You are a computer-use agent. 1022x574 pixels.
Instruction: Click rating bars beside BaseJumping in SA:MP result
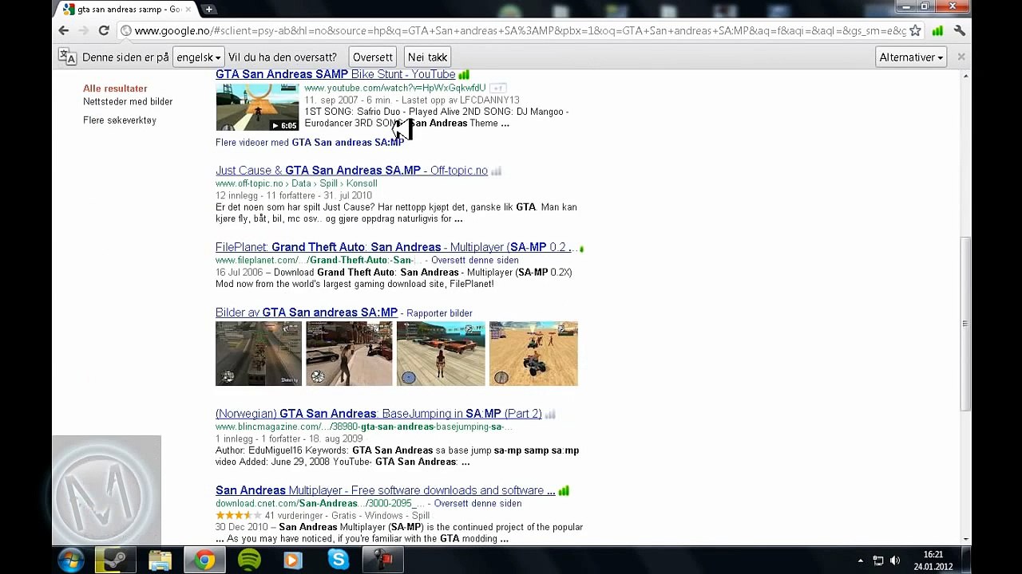[x=550, y=414]
